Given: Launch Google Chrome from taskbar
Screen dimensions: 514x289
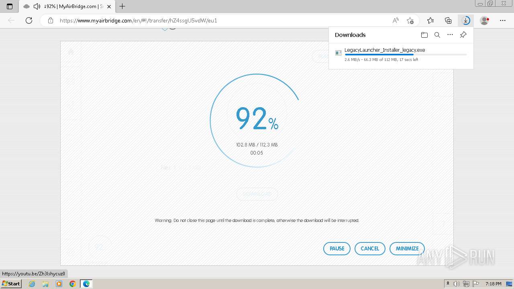Looking at the screenshot, I should 73,284.
